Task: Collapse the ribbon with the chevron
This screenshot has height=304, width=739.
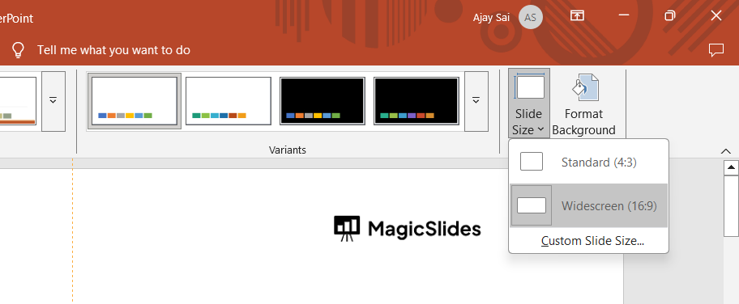Action: click(x=726, y=151)
